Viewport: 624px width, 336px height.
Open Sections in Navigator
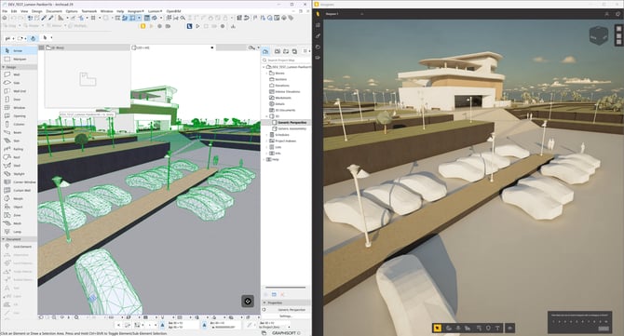pyautogui.click(x=280, y=79)
